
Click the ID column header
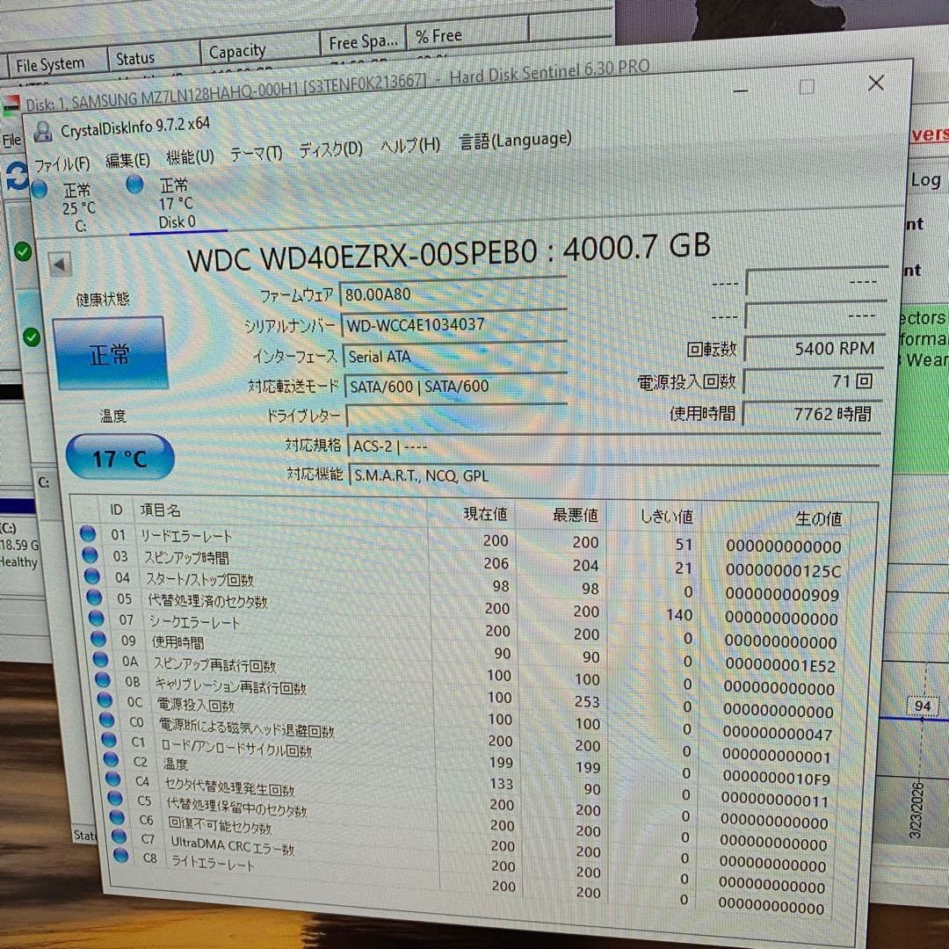117,510
